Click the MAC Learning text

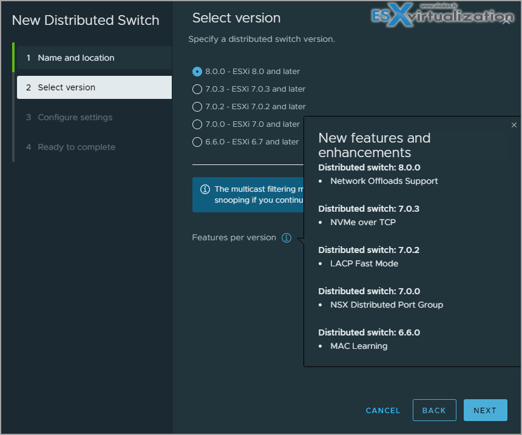pyautogui.click(x=359, y=346)
